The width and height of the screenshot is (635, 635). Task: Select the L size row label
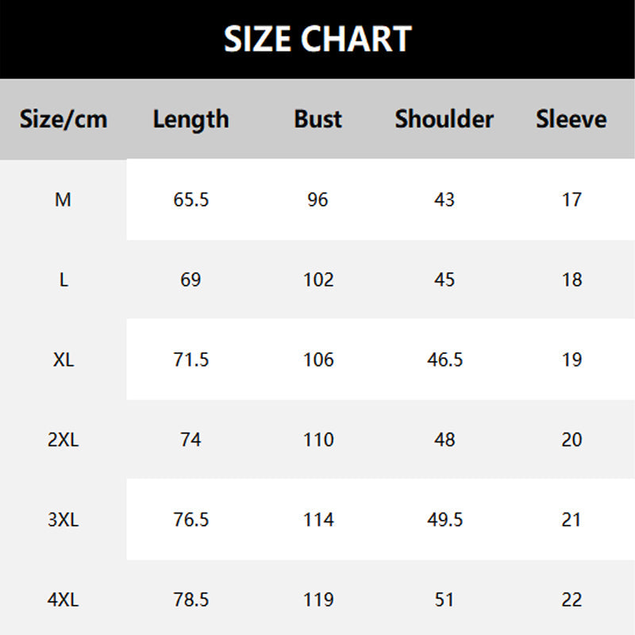tap(63, 280)
